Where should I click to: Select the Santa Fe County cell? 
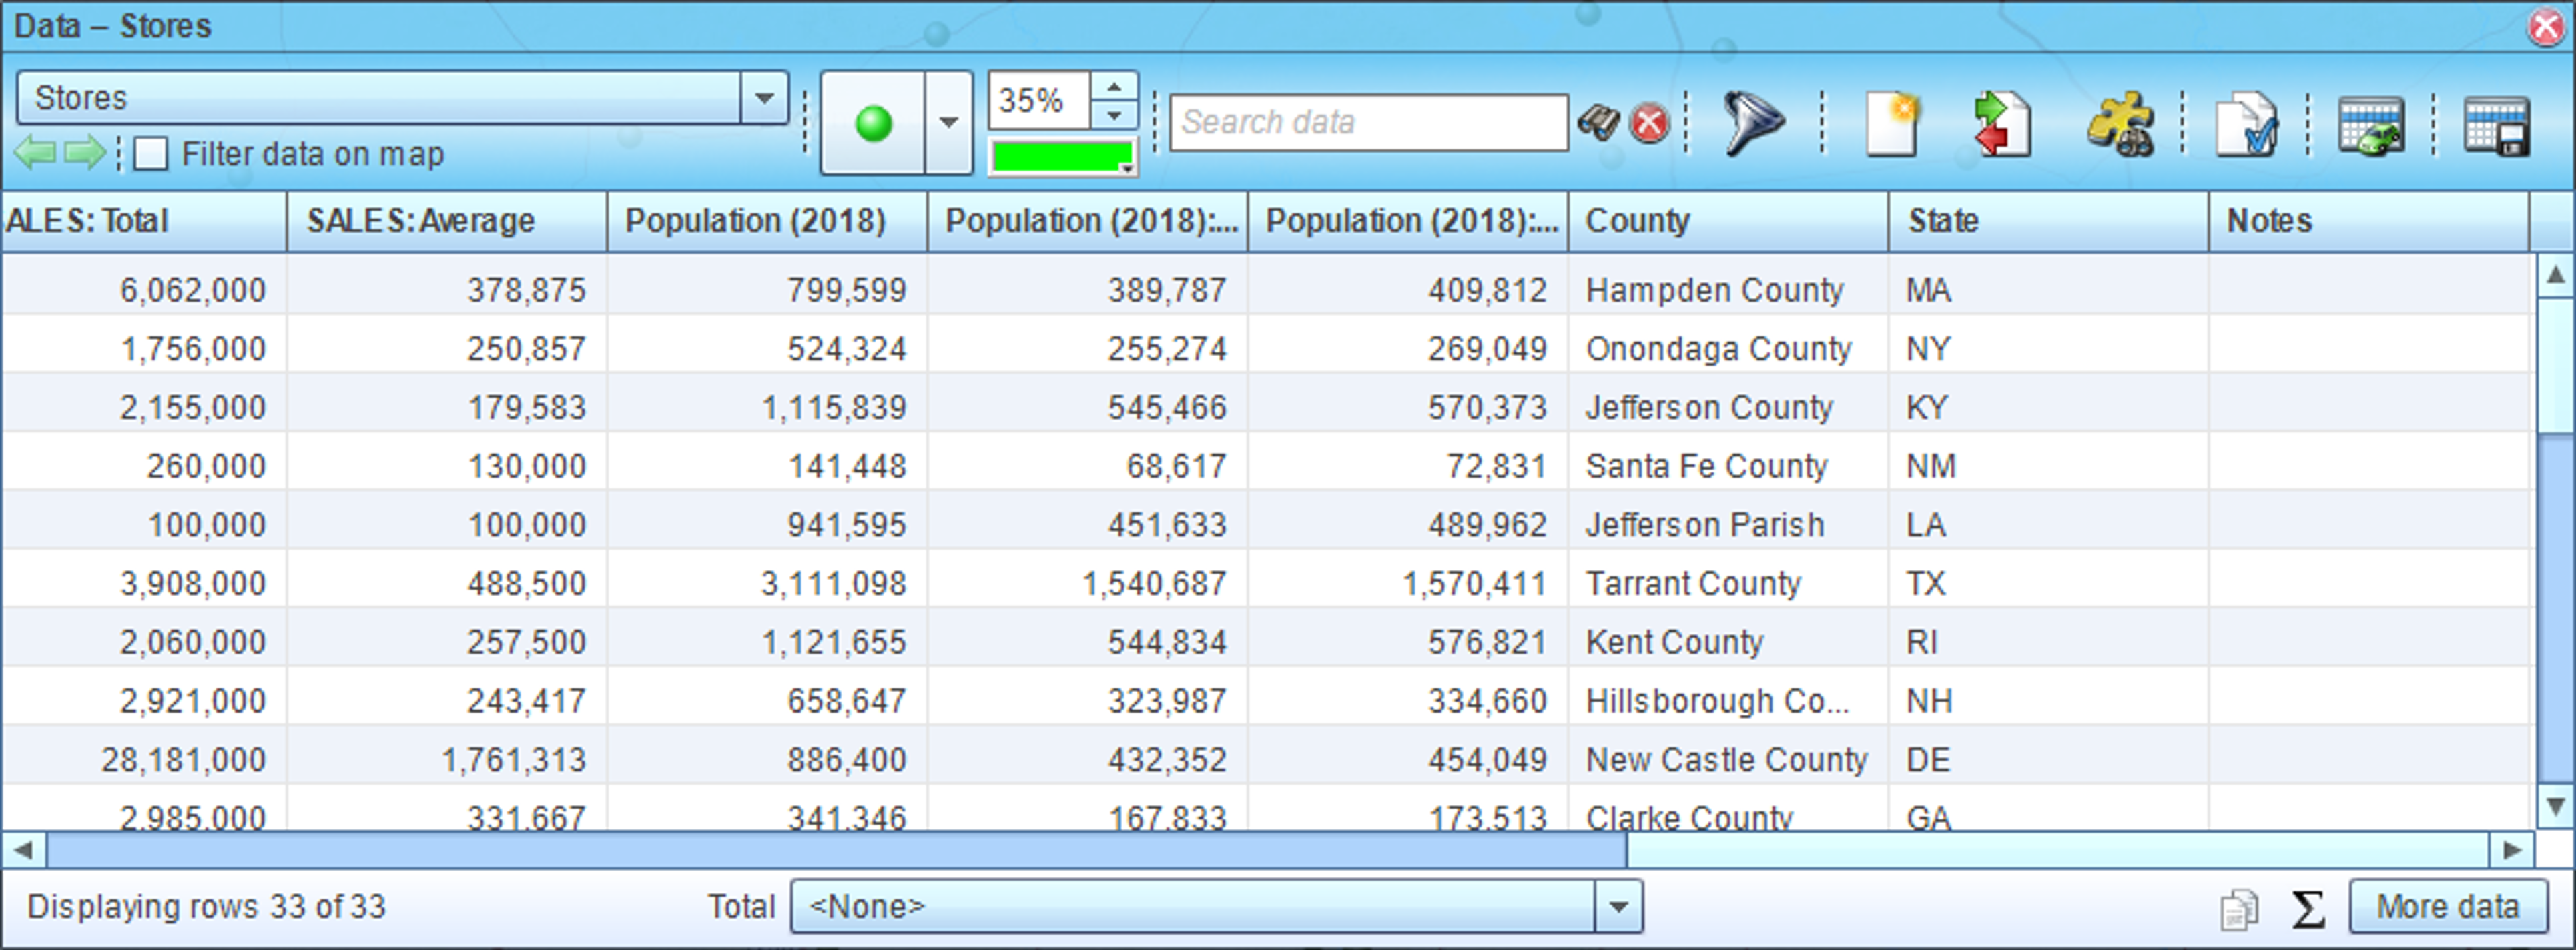click(x=1728, y=465)
